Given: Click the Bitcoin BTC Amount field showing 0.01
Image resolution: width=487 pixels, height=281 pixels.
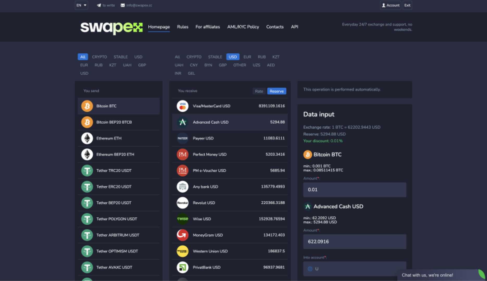Looking at the screenshot, I should (355, 190).
